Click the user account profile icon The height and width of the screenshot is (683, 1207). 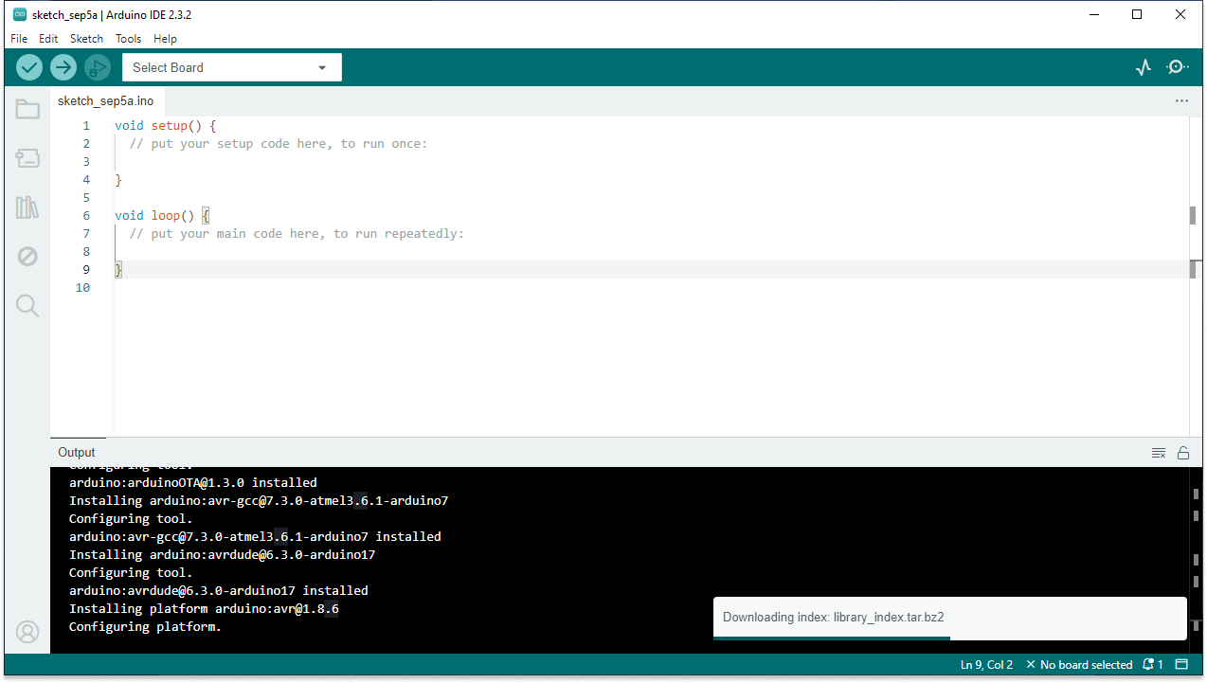point(27,631)
